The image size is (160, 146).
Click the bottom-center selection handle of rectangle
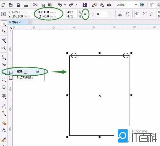[99, 137]
